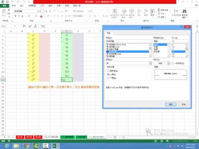Toggle Bold formatting in the ribbon
The image size is (199, 149).
[15, 16]
